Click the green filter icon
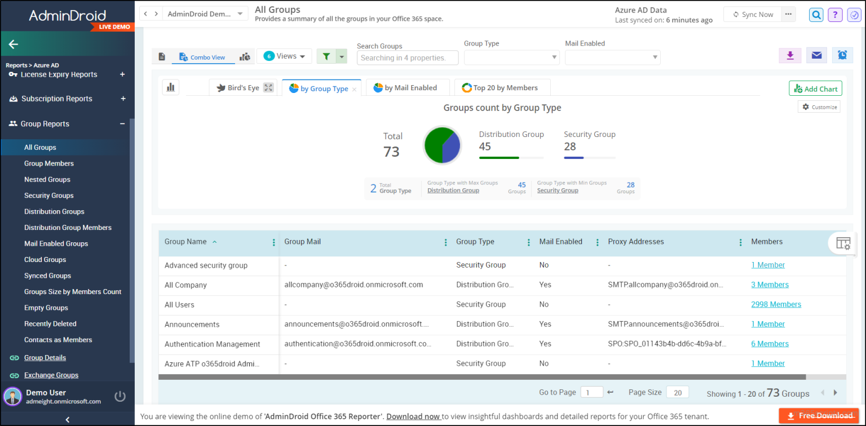Viewport: 866px width, 426px height. (x=326, y=56)
